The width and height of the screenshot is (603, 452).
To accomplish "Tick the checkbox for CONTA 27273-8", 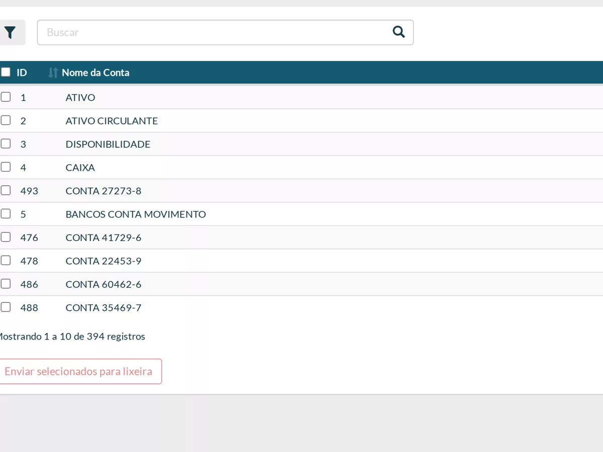I will pos(6,190).
